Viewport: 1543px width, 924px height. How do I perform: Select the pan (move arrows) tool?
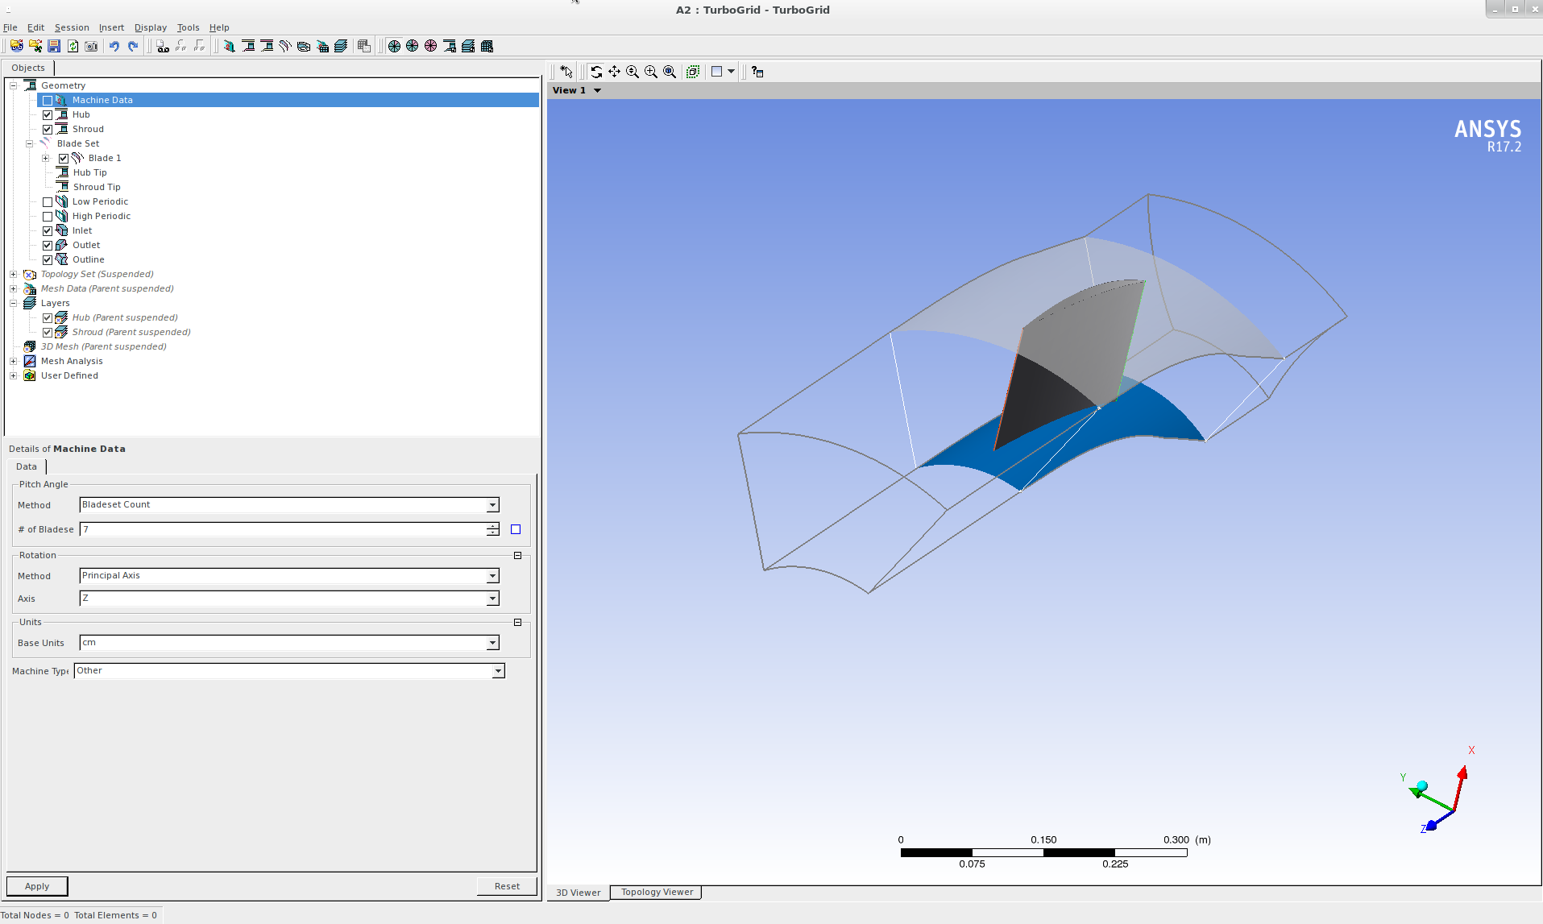614,72
